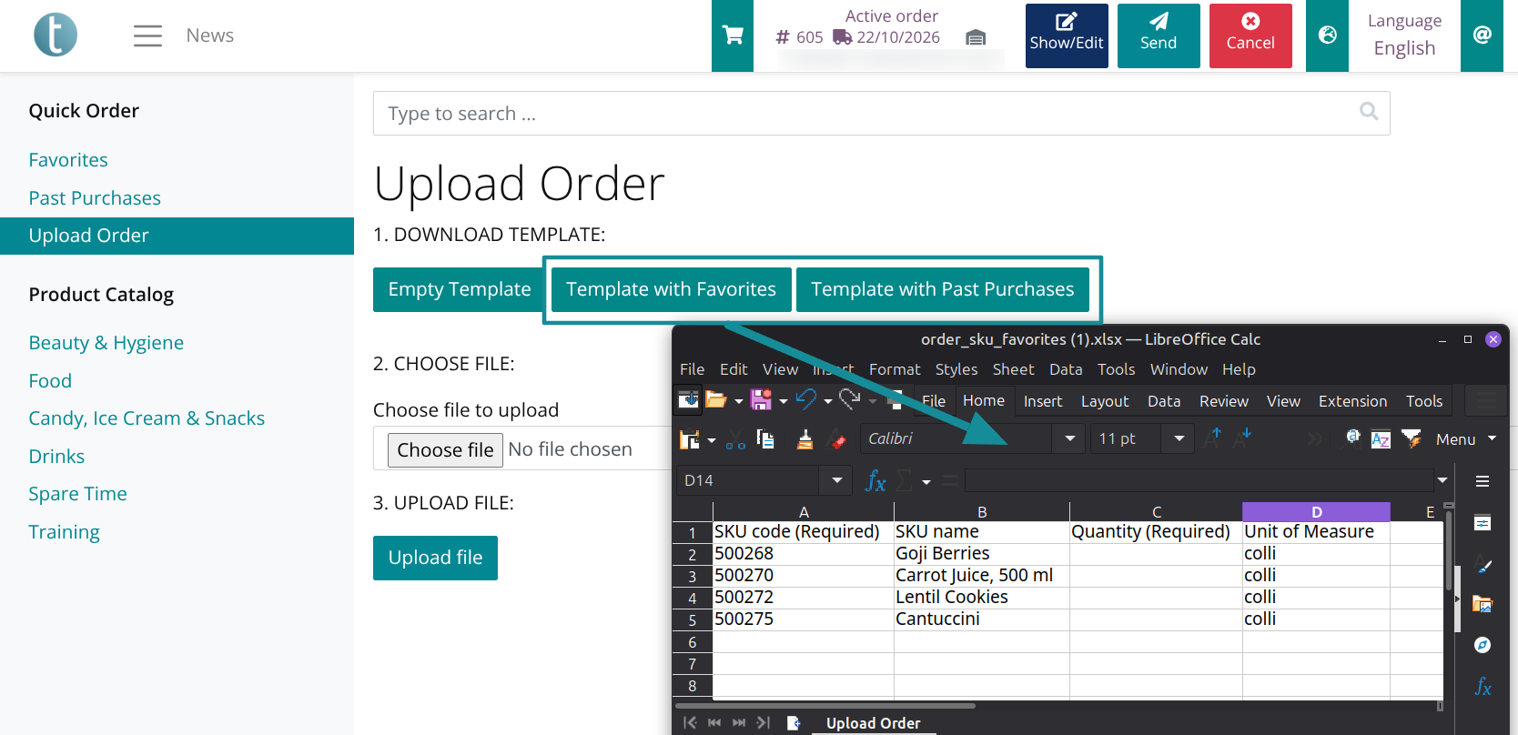The height and width of the screenshot is (735, 1518).
Task: Open the Paste options dropdown arrow
Action: 712,440
